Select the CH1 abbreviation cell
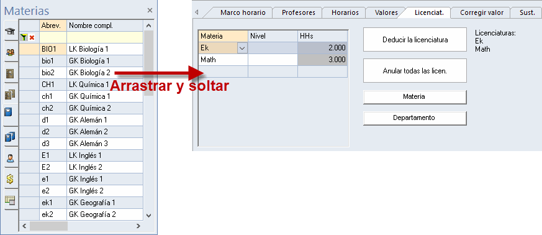 (53, 85)
